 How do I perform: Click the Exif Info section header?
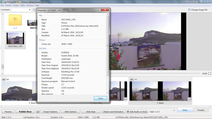pyautogui.click(x=43, y=48)
